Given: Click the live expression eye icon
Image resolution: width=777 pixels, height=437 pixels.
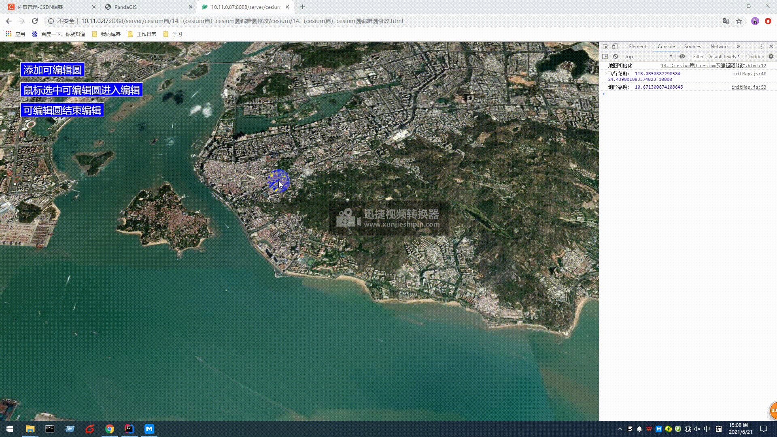Looking at the screenshot, I should [682, 57].
